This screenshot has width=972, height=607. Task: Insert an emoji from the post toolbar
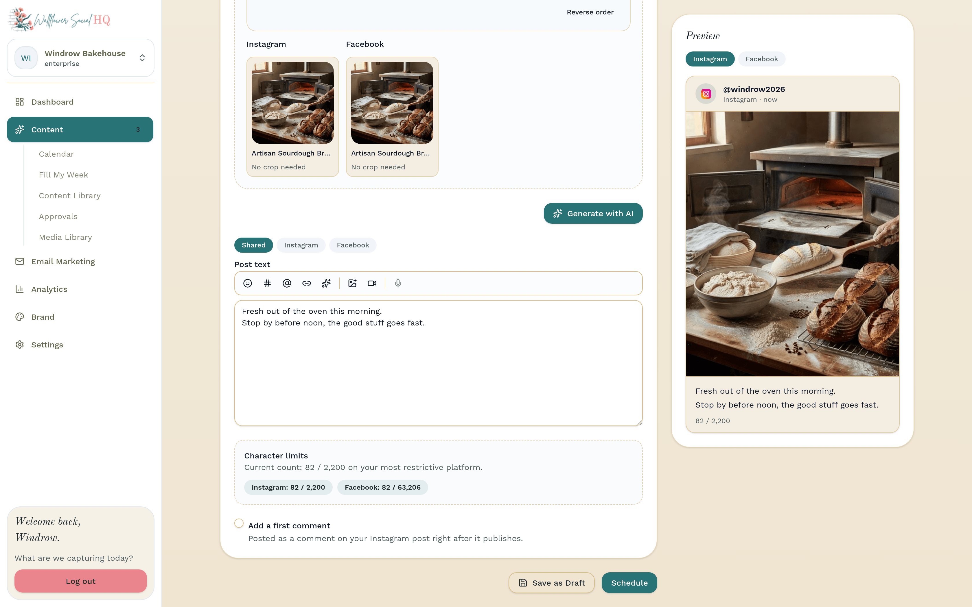coord(247,284)
